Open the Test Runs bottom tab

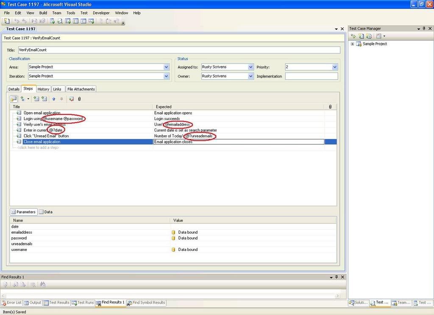pyautogui.click(x=83, y=303)
